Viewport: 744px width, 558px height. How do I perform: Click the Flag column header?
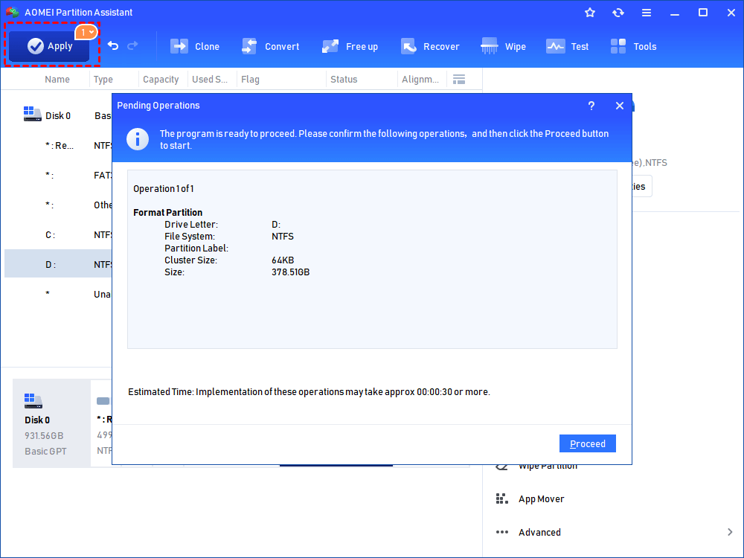click(x=250, y=80)
